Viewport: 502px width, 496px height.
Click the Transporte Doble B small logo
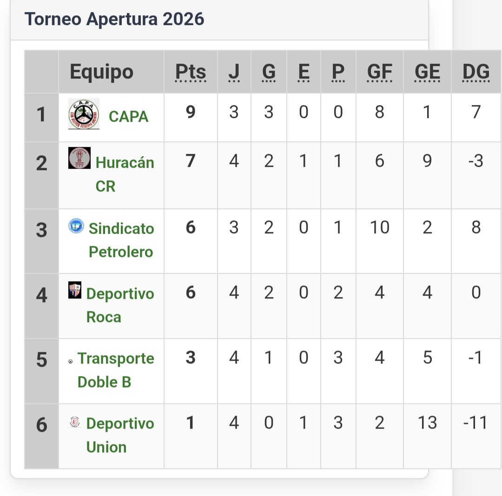tap(70, 361)
